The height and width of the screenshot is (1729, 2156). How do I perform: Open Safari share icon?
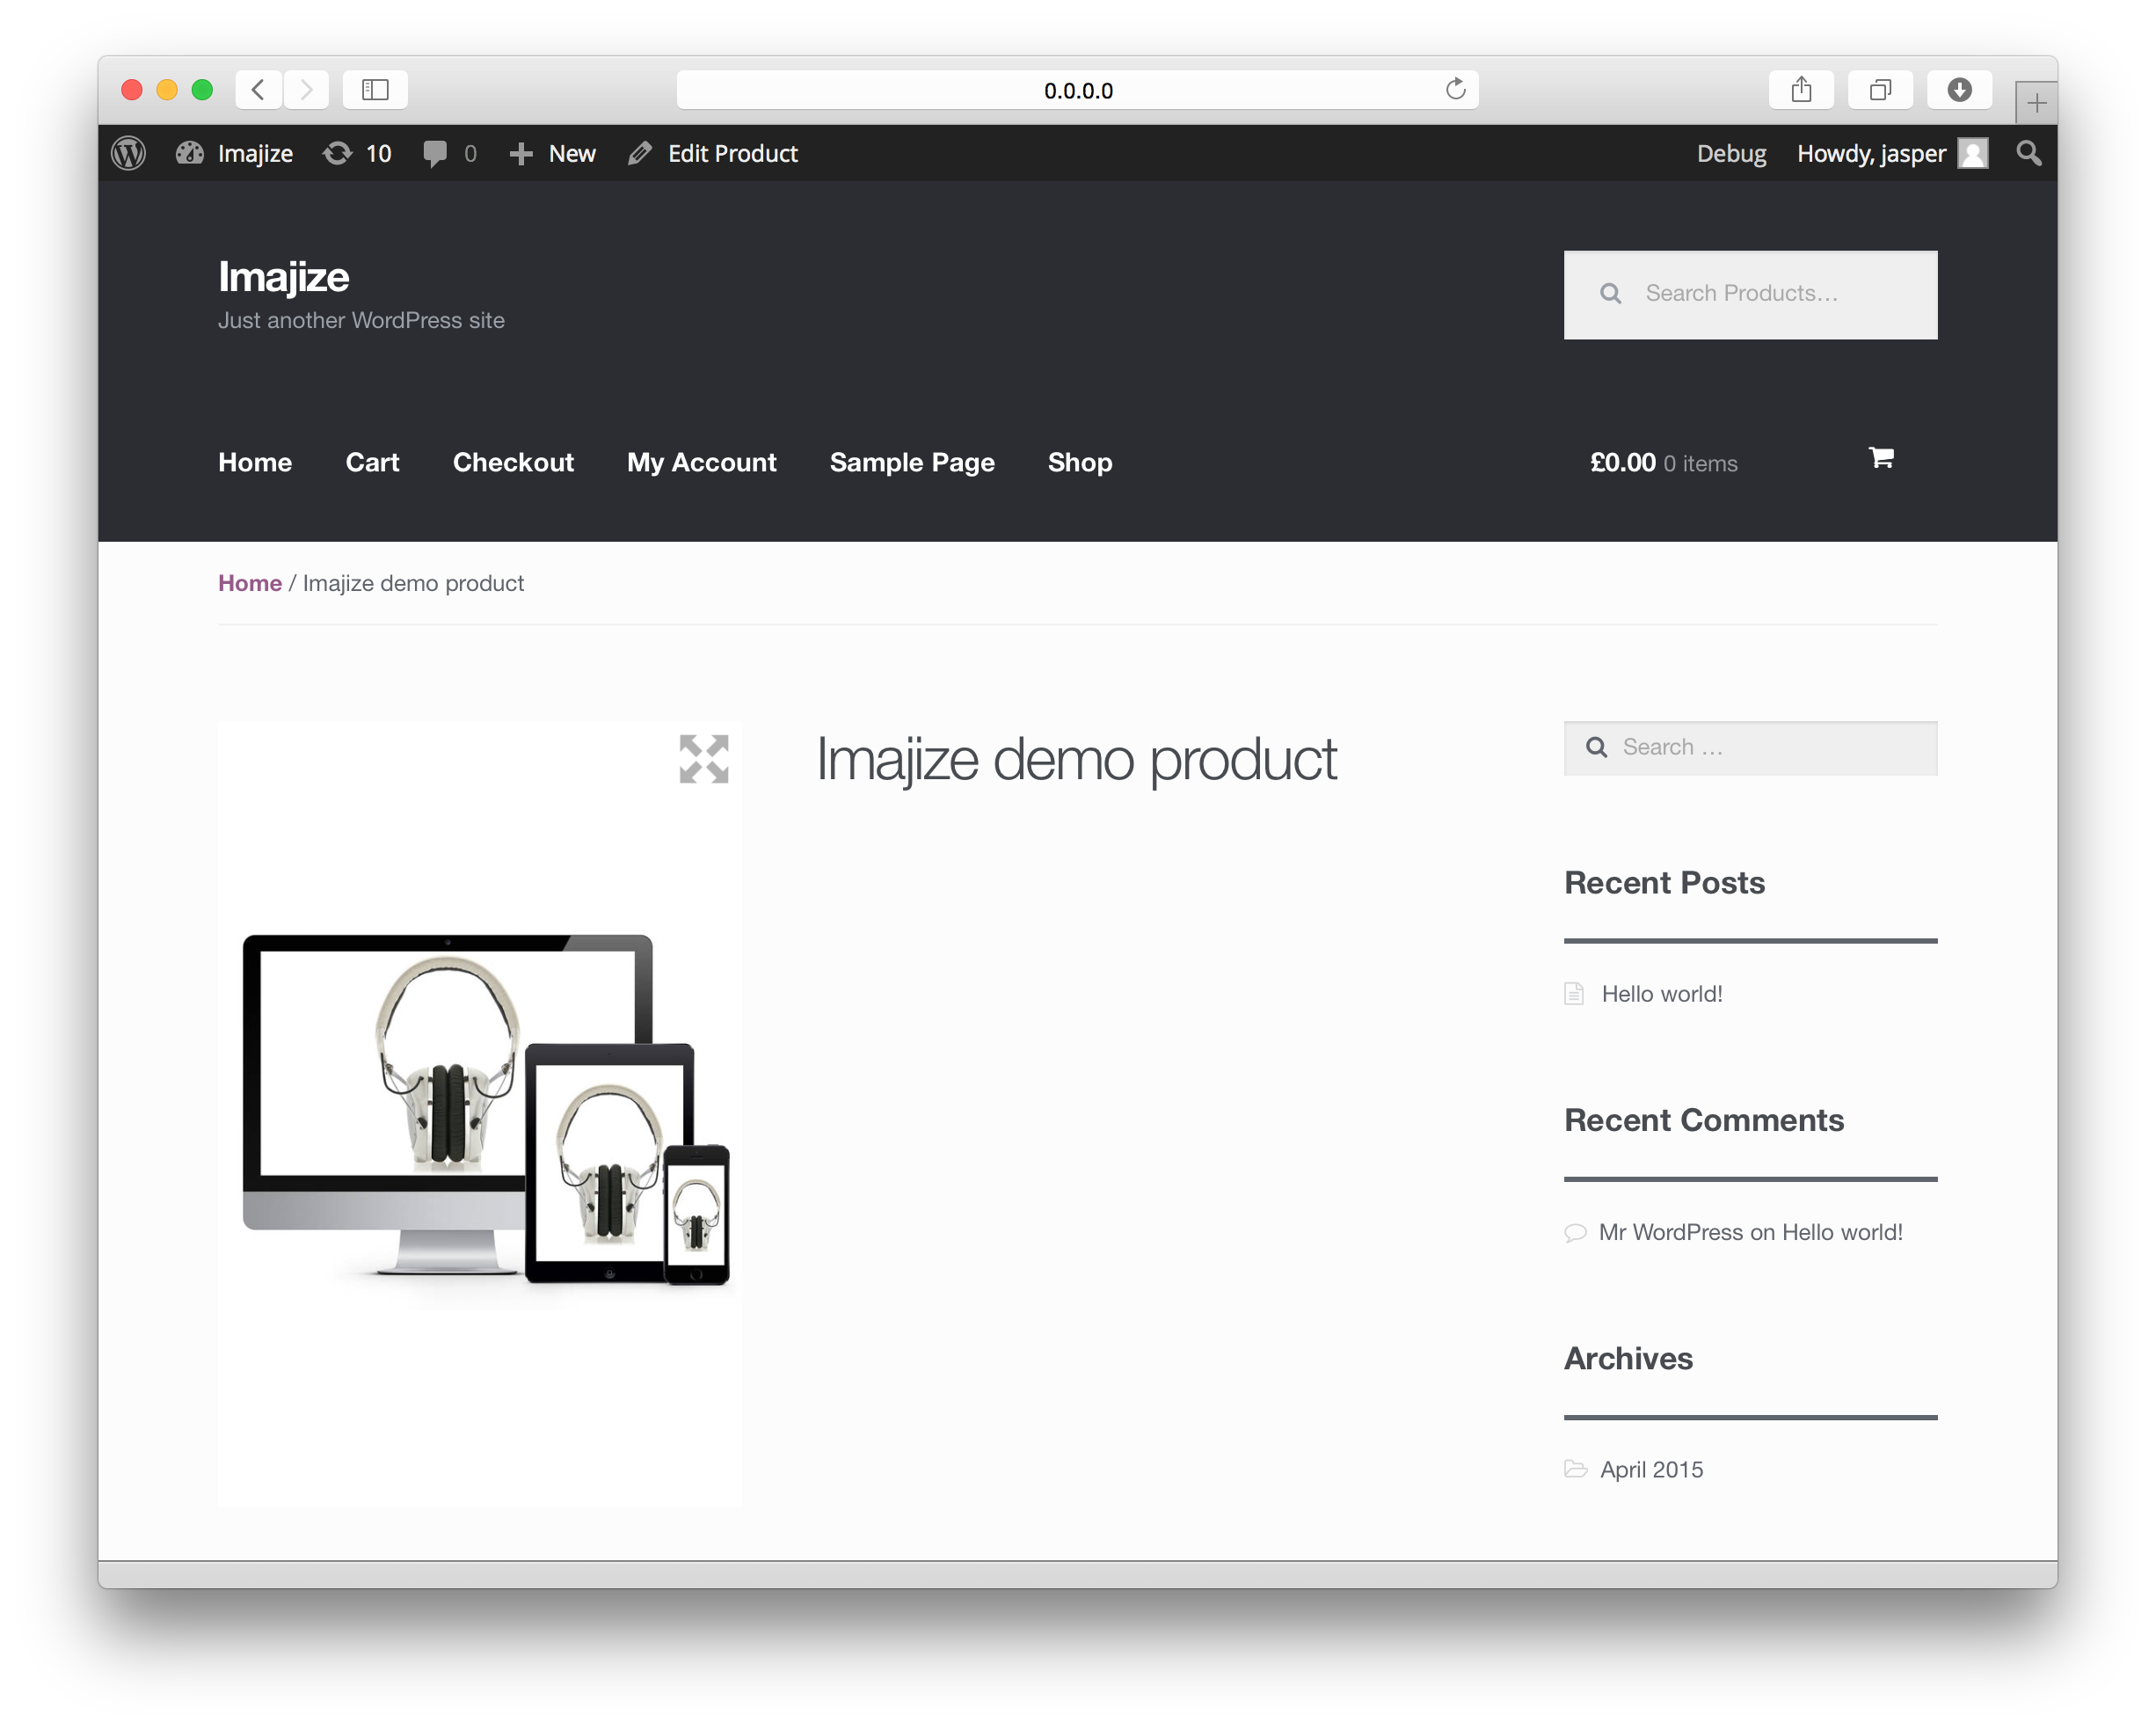[1801, 89]
